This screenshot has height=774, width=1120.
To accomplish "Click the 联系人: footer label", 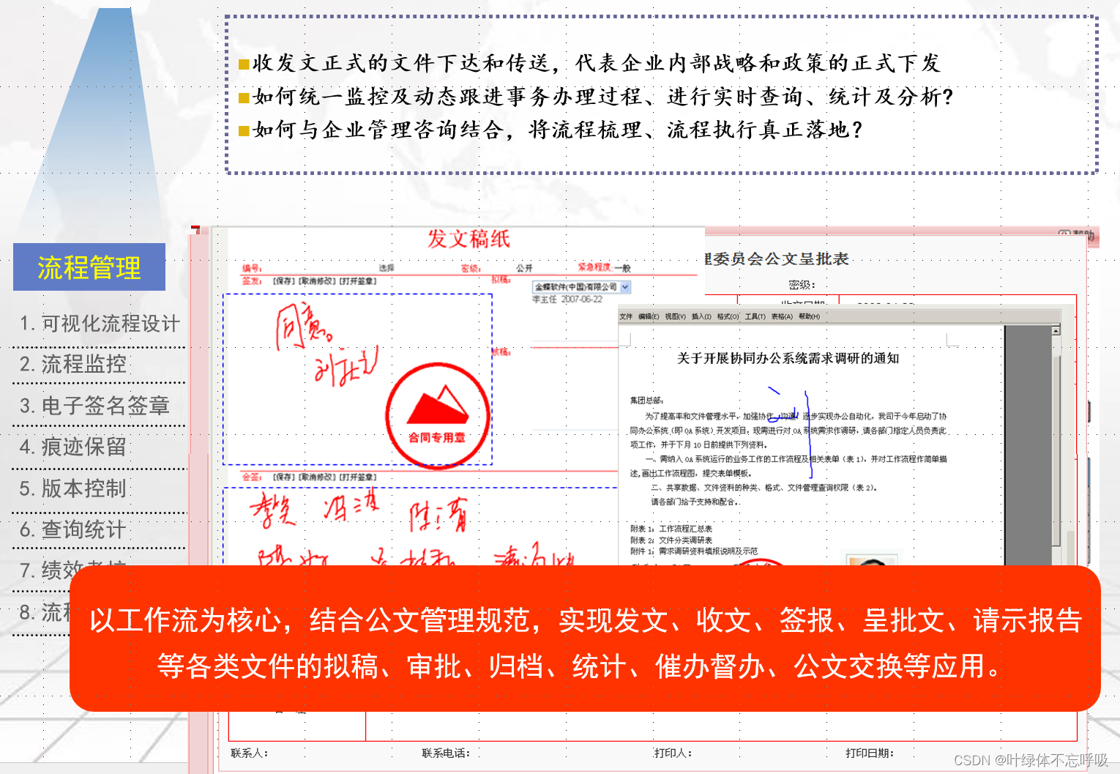I will pos(250,753).
